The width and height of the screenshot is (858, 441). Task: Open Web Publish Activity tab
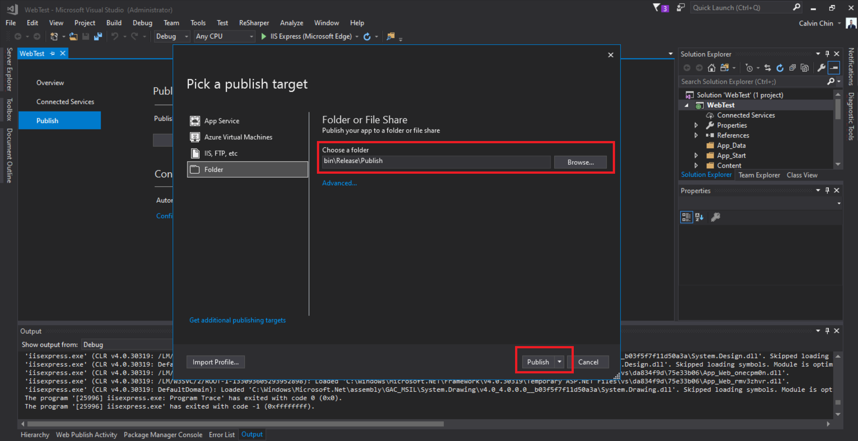87,435
